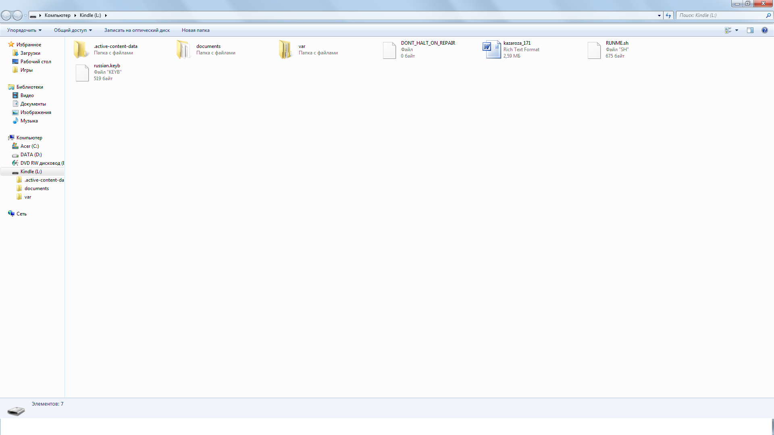This screenshot has height=435, width=774.
Task: Open the DVD RW дисковод drive
Action: 42,163
